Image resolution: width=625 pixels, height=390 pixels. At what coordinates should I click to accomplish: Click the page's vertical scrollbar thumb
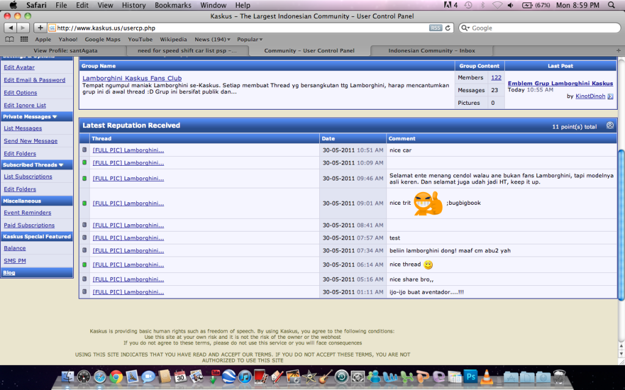621,225
